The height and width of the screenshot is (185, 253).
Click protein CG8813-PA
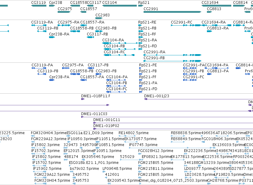pyautogui.click(x=218, y=71)
